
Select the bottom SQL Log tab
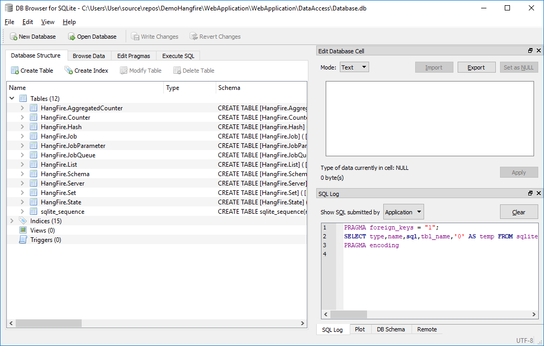332,330
